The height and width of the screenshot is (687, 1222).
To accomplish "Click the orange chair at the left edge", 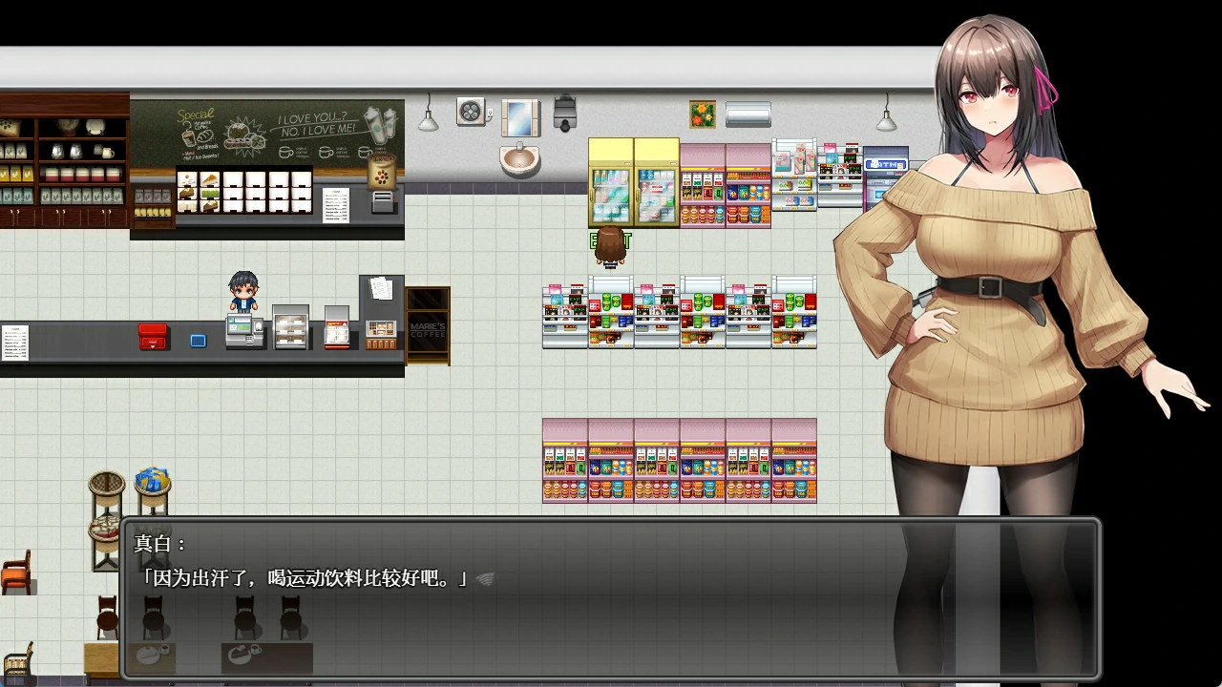I will coord(16,572).
